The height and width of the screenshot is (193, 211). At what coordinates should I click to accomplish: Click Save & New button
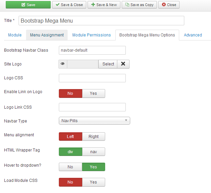coord(104,5)
